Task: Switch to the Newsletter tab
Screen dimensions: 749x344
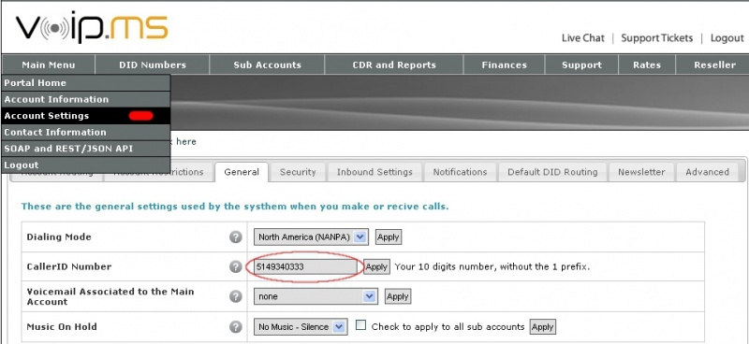Action: [641, 172]
